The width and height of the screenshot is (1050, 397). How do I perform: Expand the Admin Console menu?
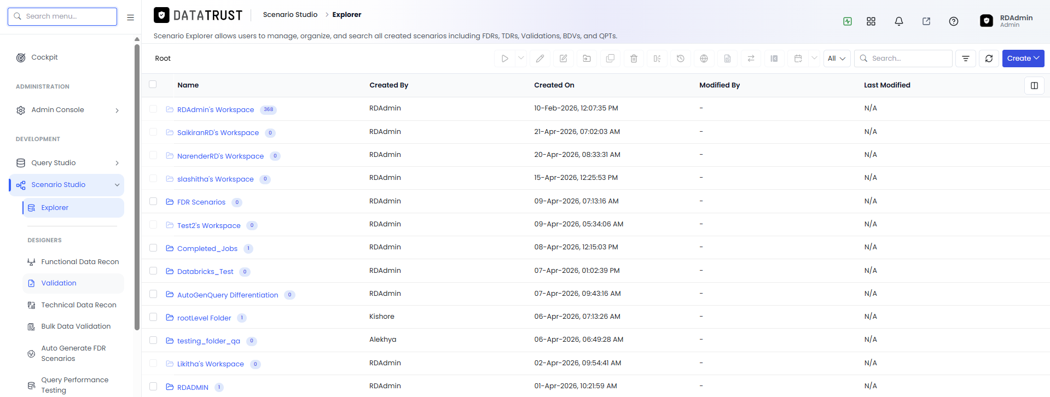(67, 110)
